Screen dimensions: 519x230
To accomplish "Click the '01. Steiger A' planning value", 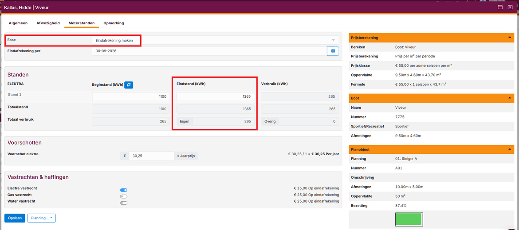I will 406,159.
